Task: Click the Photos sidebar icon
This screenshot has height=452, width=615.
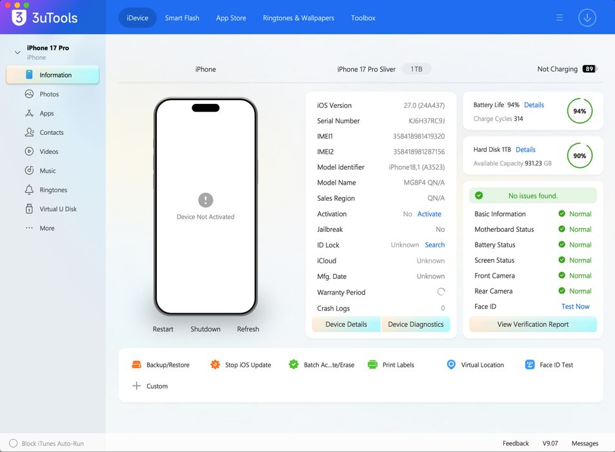Action: pyautogui.click(x=29, y=94)
